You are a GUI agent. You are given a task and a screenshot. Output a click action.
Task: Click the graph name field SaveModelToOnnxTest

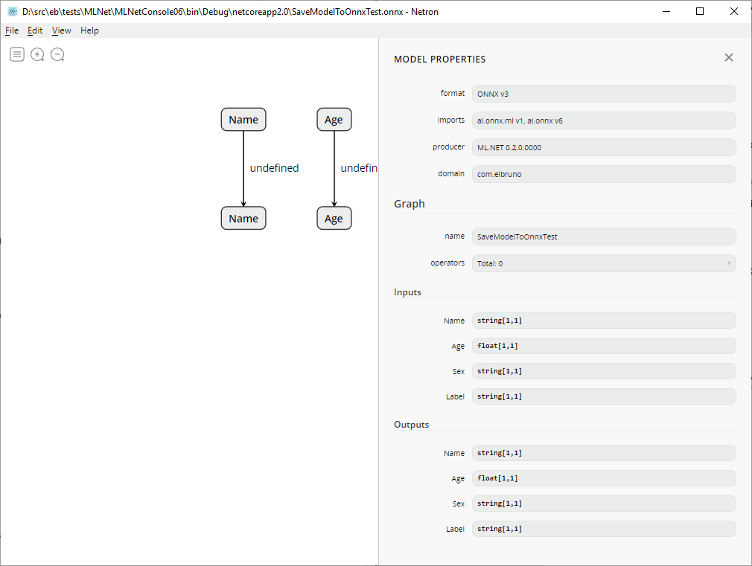603,237
